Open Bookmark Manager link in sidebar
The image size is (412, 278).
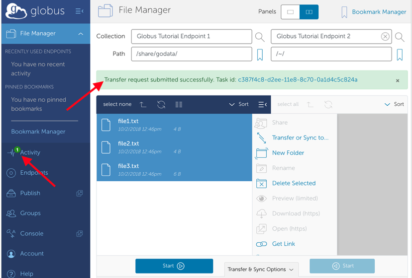tap(38, 132)
